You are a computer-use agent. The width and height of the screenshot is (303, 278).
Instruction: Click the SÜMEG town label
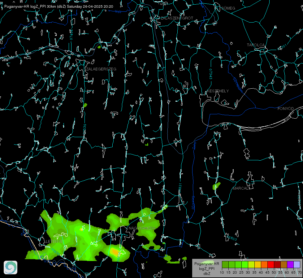228,8
